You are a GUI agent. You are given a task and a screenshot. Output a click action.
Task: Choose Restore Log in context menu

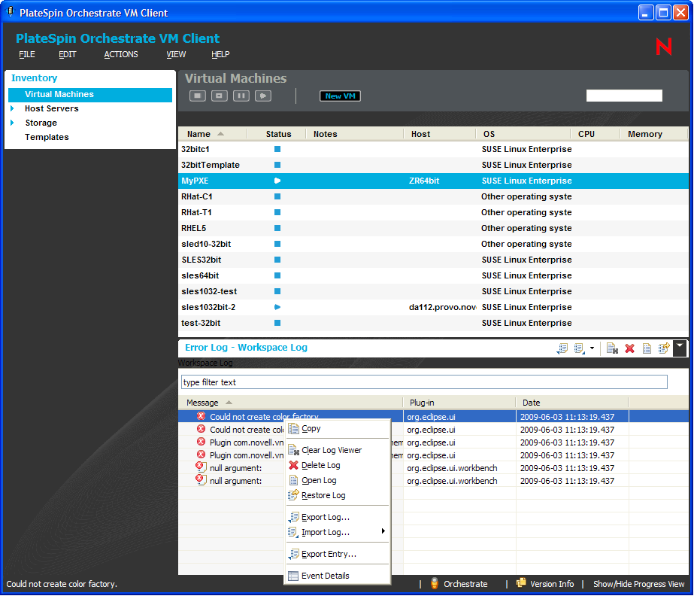click(338, 495)
